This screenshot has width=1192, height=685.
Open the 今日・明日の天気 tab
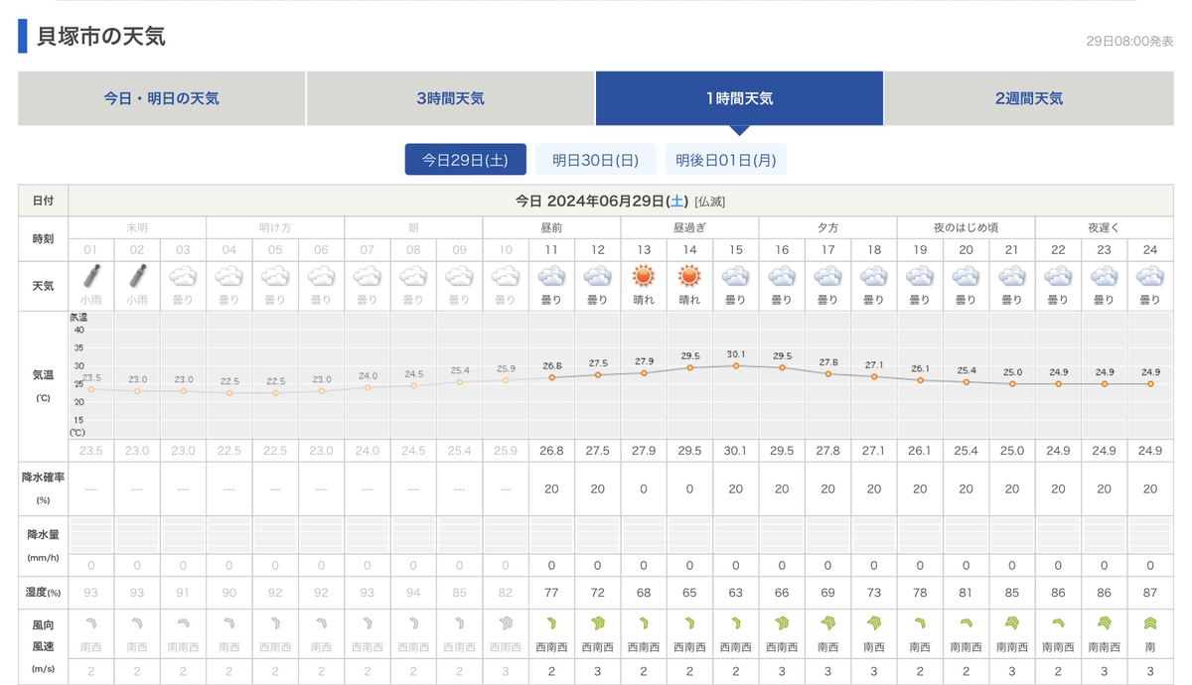[162, 98]
